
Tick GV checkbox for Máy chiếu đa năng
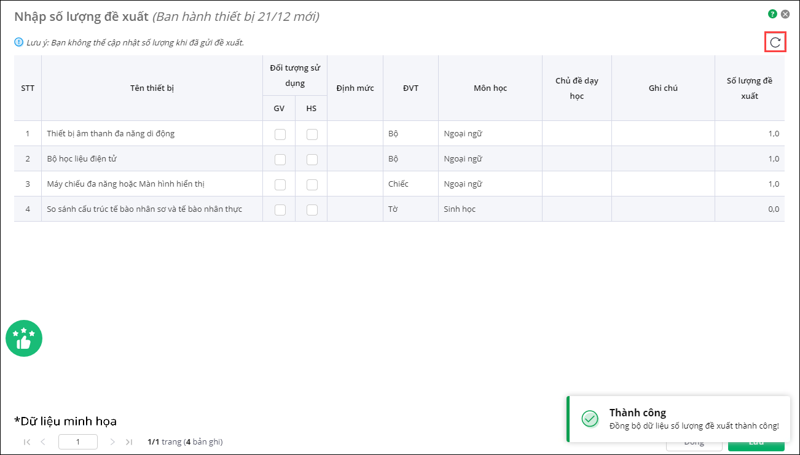click(x=280, y=184)
